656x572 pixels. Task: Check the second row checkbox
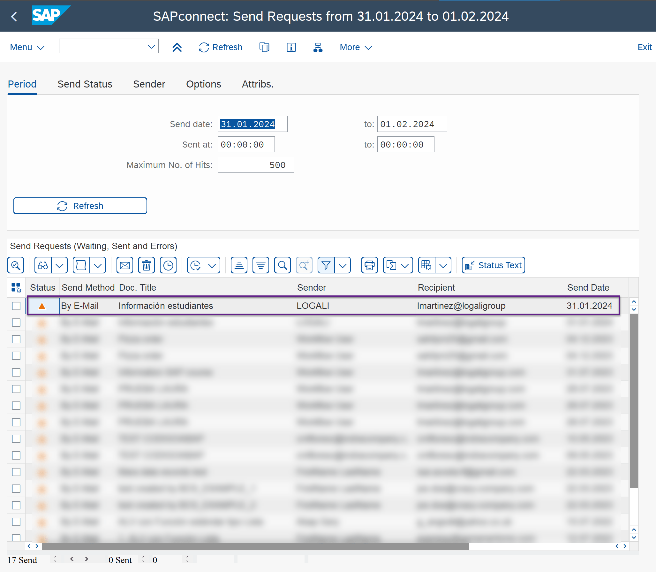pos(16,323)
